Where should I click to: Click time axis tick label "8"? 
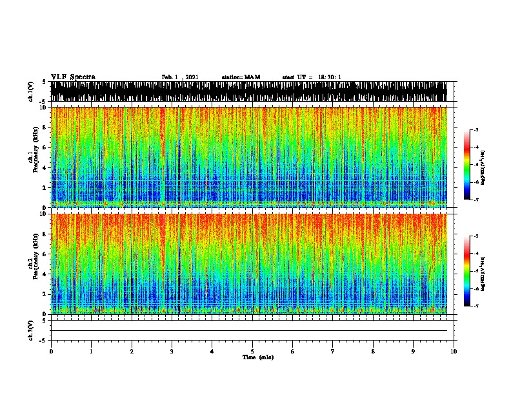click(373, 352)
